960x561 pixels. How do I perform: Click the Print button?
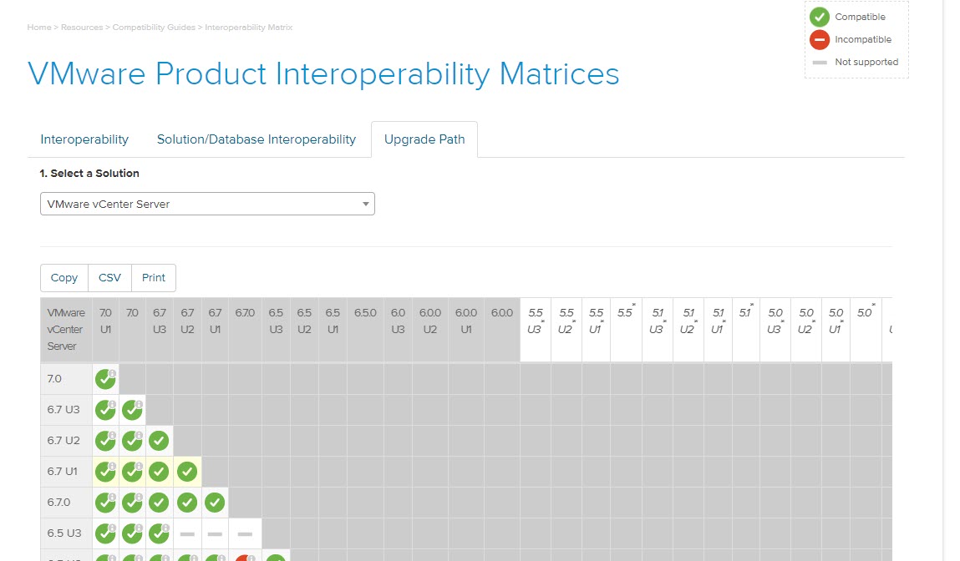coord(154,278)
